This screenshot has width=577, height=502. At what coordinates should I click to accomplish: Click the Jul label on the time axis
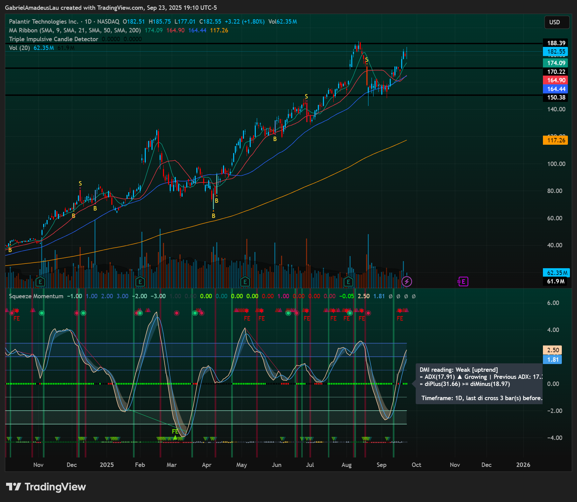(x=310, y=465)
